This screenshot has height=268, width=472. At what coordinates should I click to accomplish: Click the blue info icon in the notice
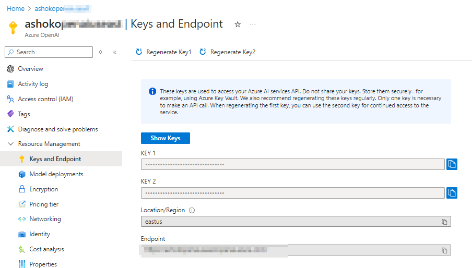coord(152,91)
